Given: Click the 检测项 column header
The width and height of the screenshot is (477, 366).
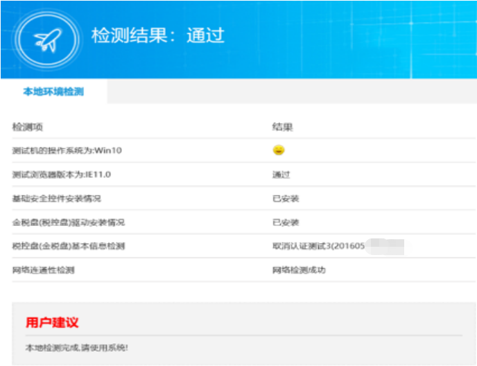Looking at the screenshot, I should click(28, 128).
